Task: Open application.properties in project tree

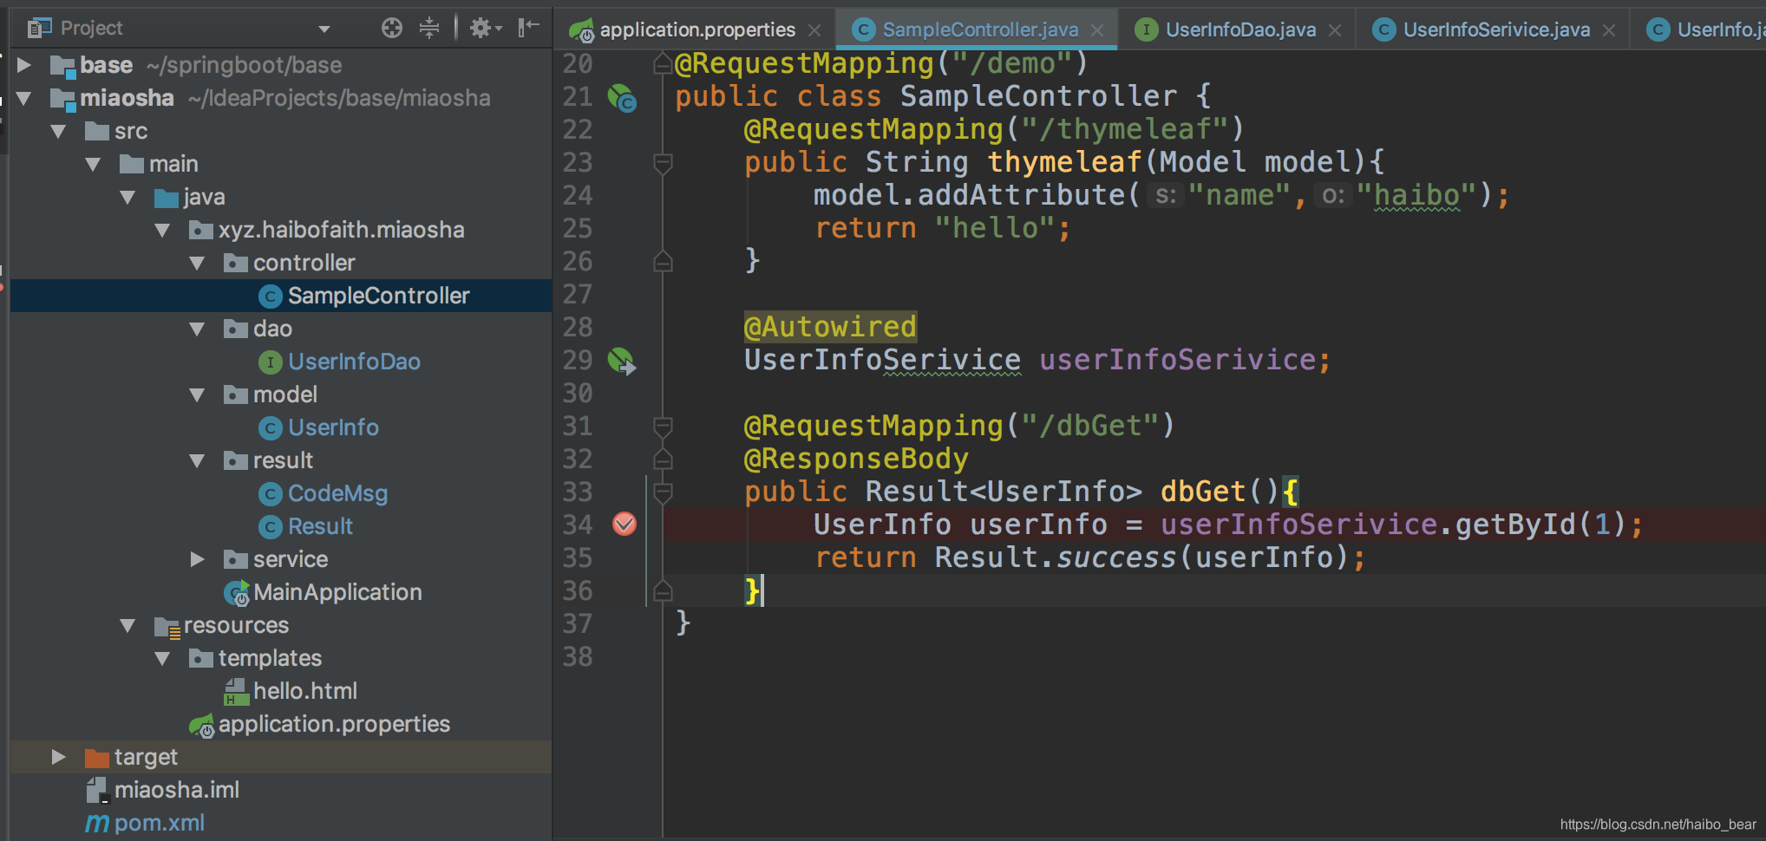Action: tap(334, 724)
